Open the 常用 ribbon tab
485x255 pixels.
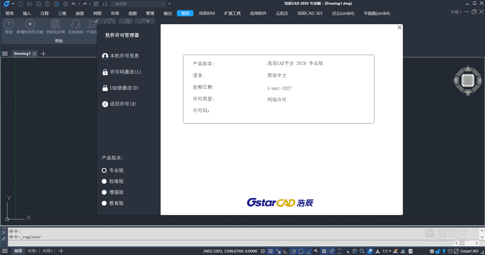[x=9, y=13]
